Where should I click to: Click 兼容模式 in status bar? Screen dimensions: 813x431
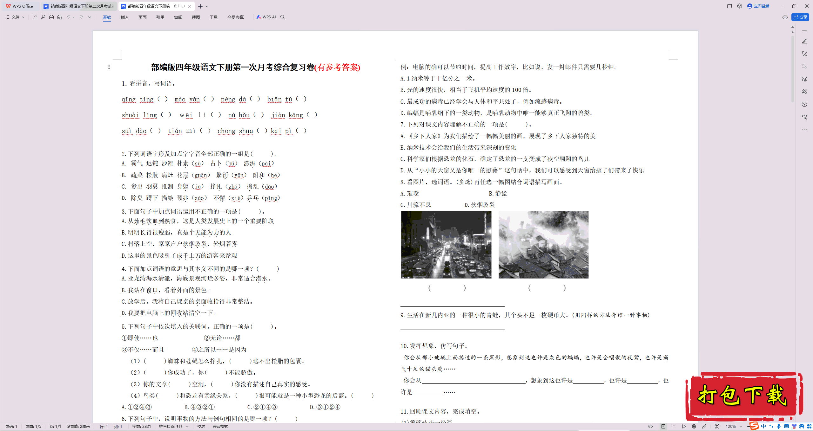[220, 427]
